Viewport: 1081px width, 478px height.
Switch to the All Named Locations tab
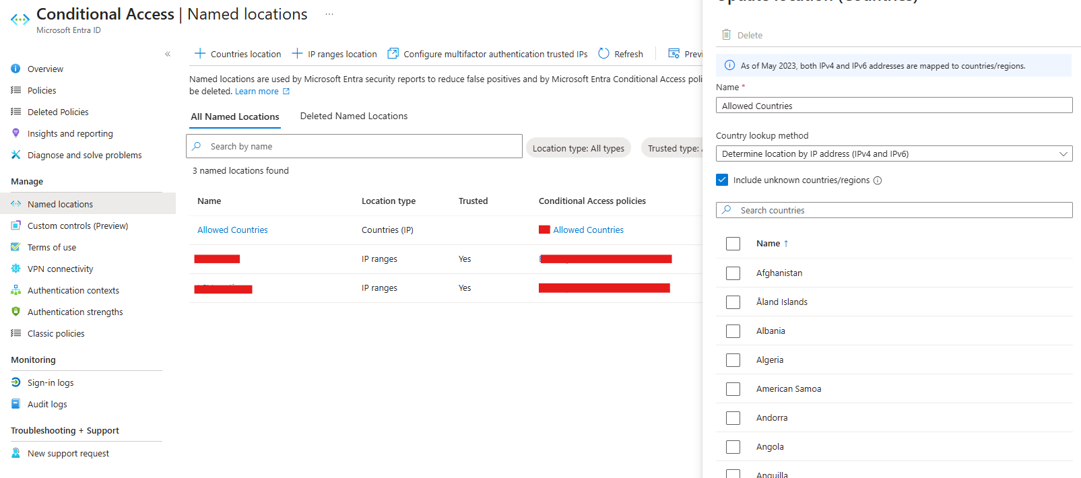point(235,116)
